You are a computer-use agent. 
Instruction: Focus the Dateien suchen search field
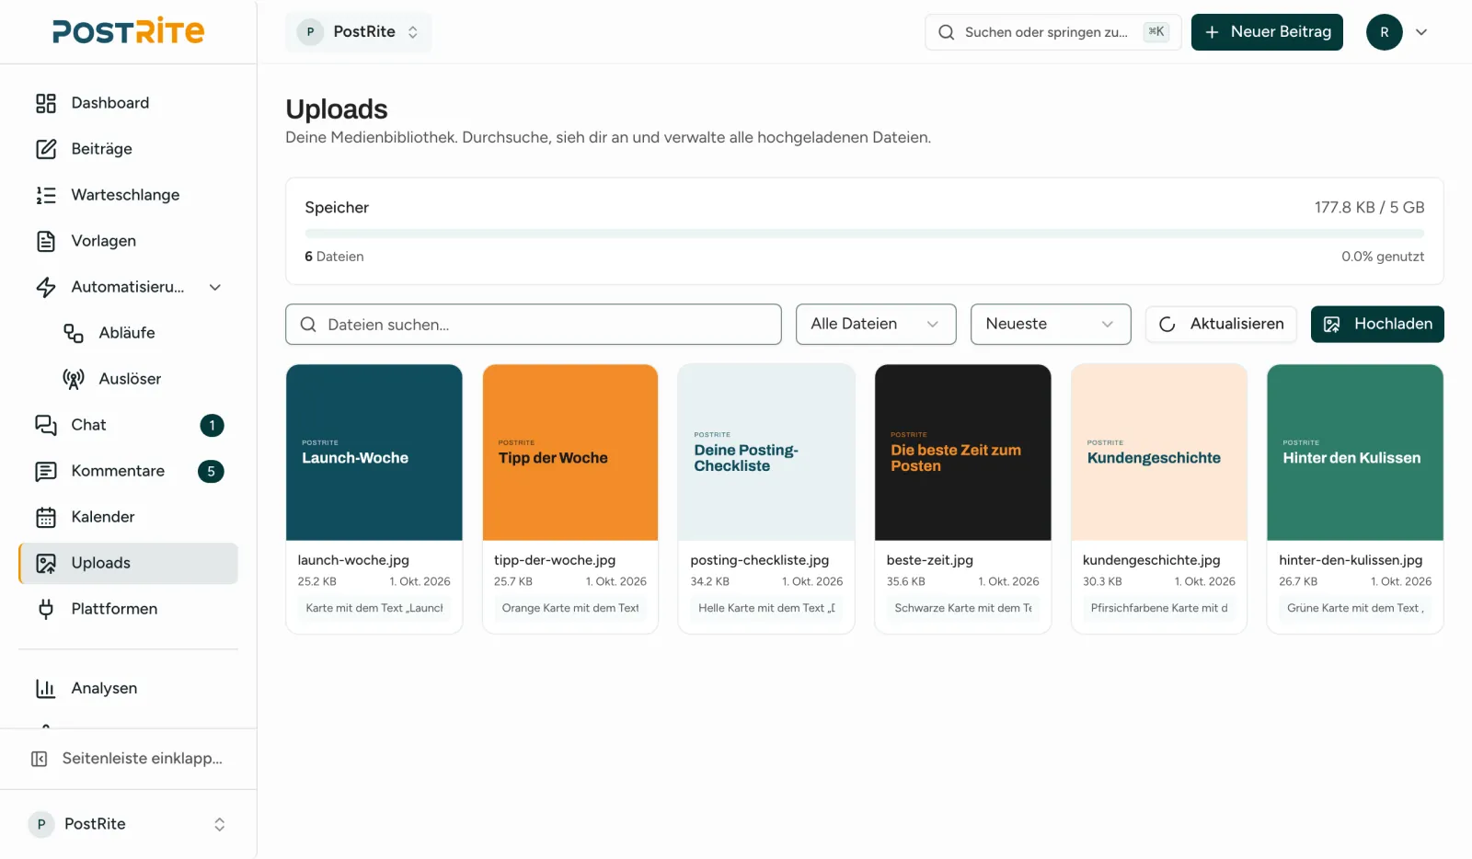(534, 325)
